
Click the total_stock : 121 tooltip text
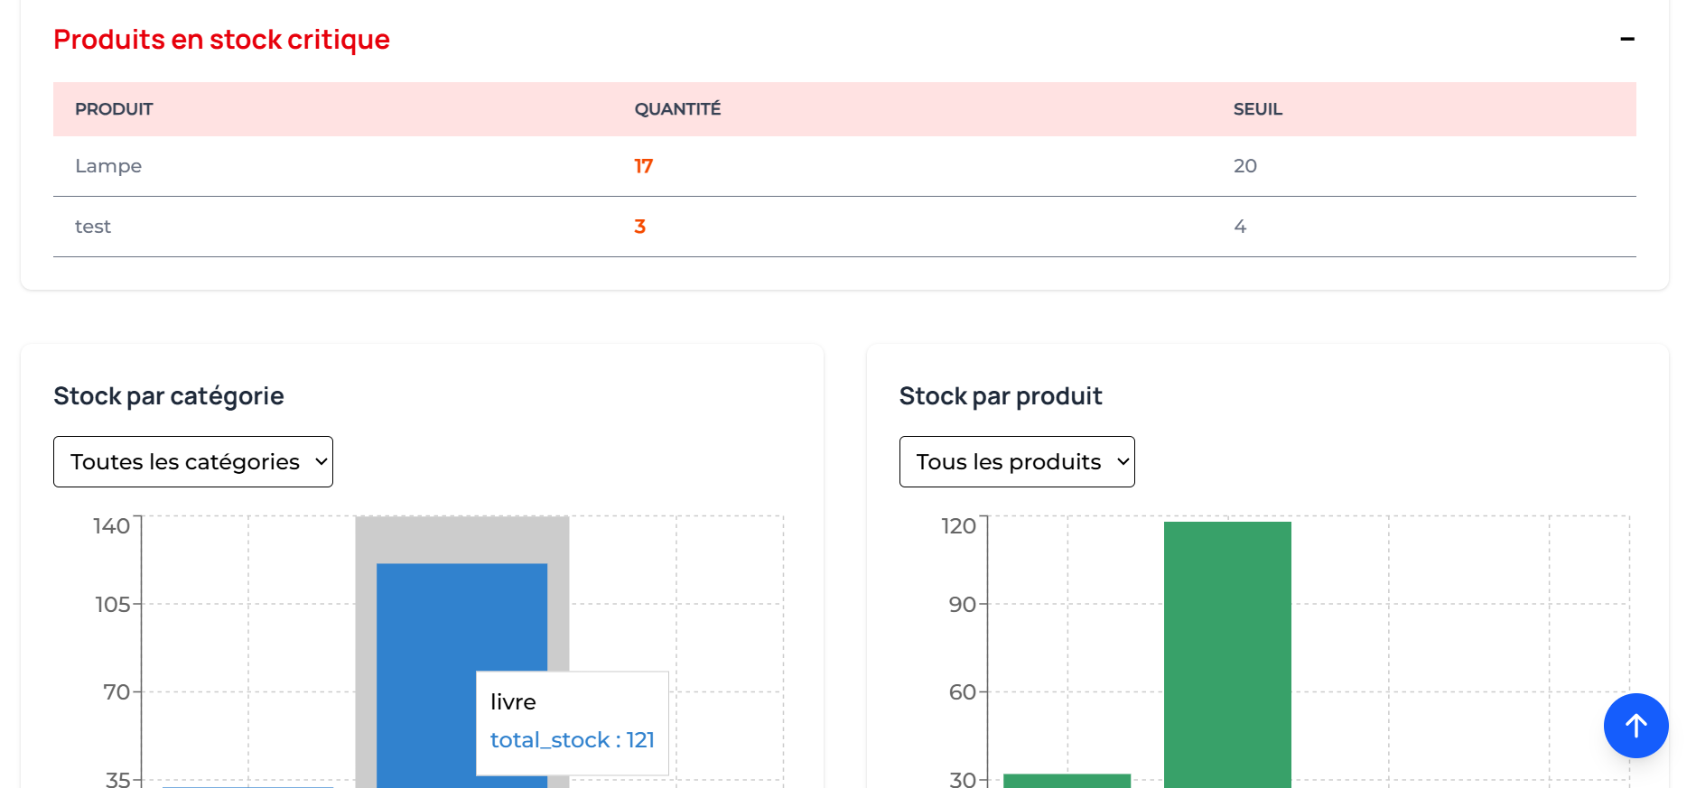point(573,740)
